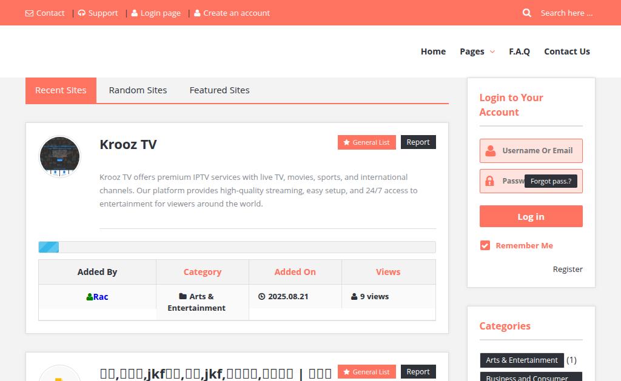Click the user icon beside Create an account
The height and width of the screenshot is (381, 621).
point(197,13)
